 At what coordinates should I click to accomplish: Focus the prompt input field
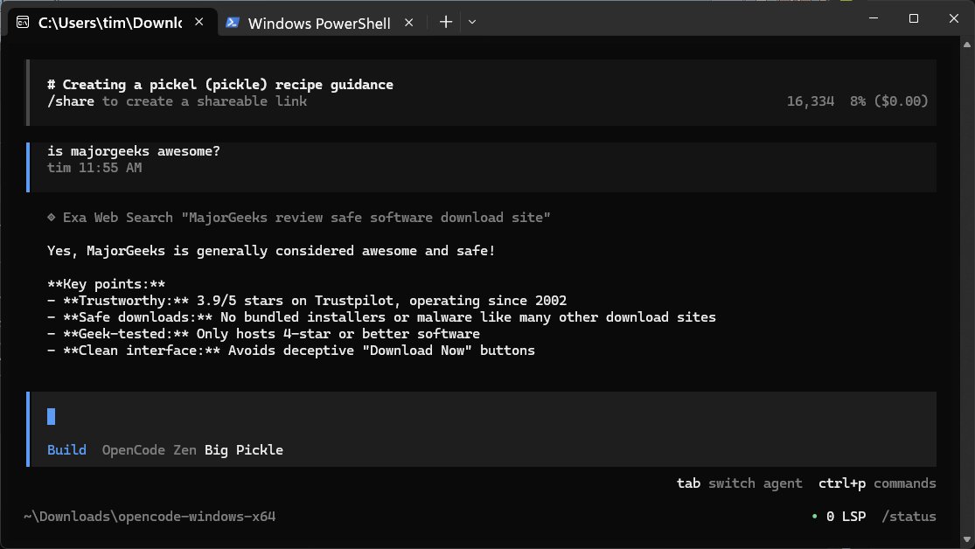pos(437,417)
